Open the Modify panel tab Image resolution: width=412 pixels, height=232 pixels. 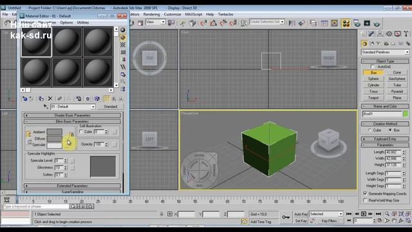(371, 34)
